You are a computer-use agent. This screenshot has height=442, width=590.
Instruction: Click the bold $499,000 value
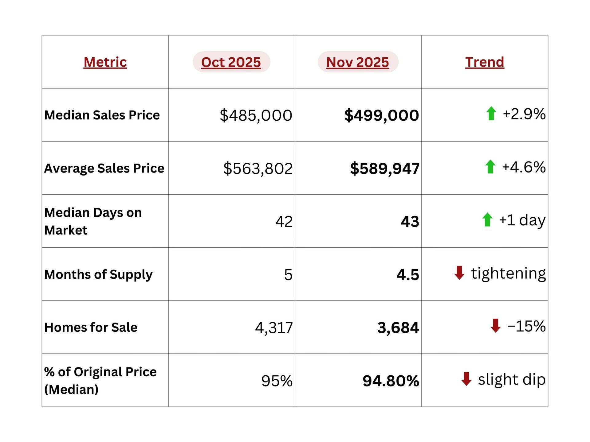coord(382,115)
